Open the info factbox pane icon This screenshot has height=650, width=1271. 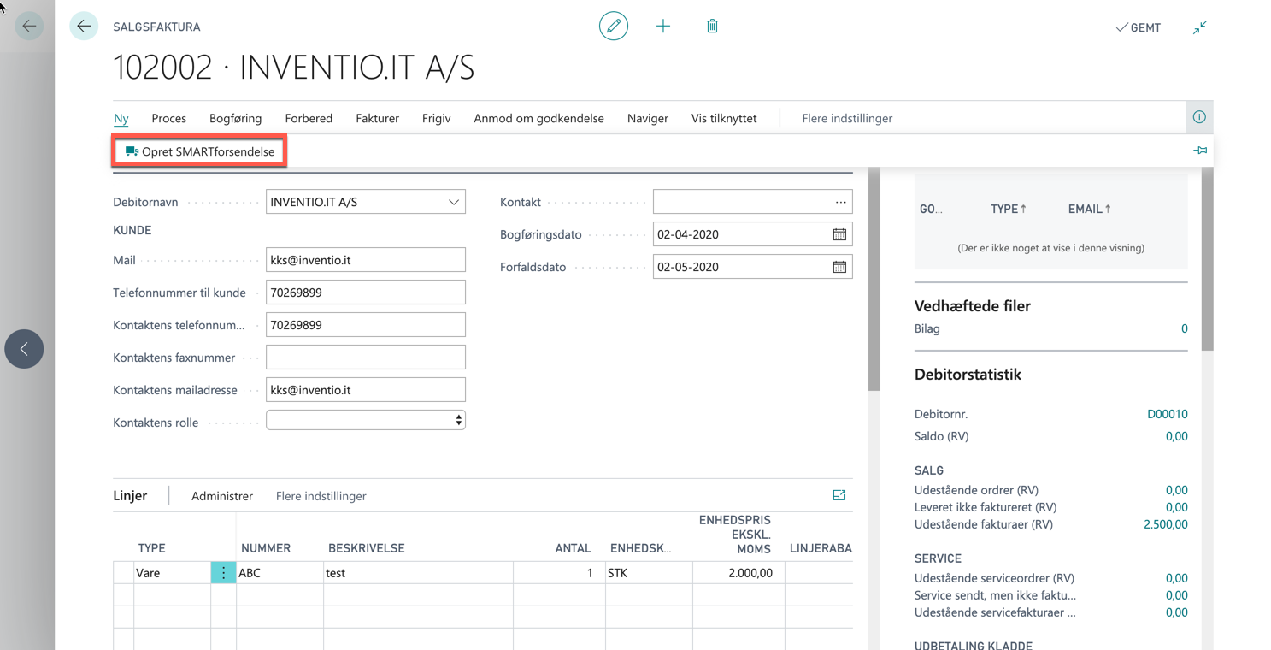tap(1199, 117)
